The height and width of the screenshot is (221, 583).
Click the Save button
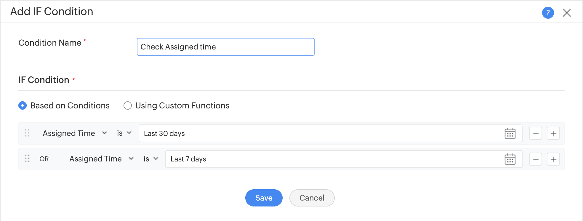click(264, 198)
